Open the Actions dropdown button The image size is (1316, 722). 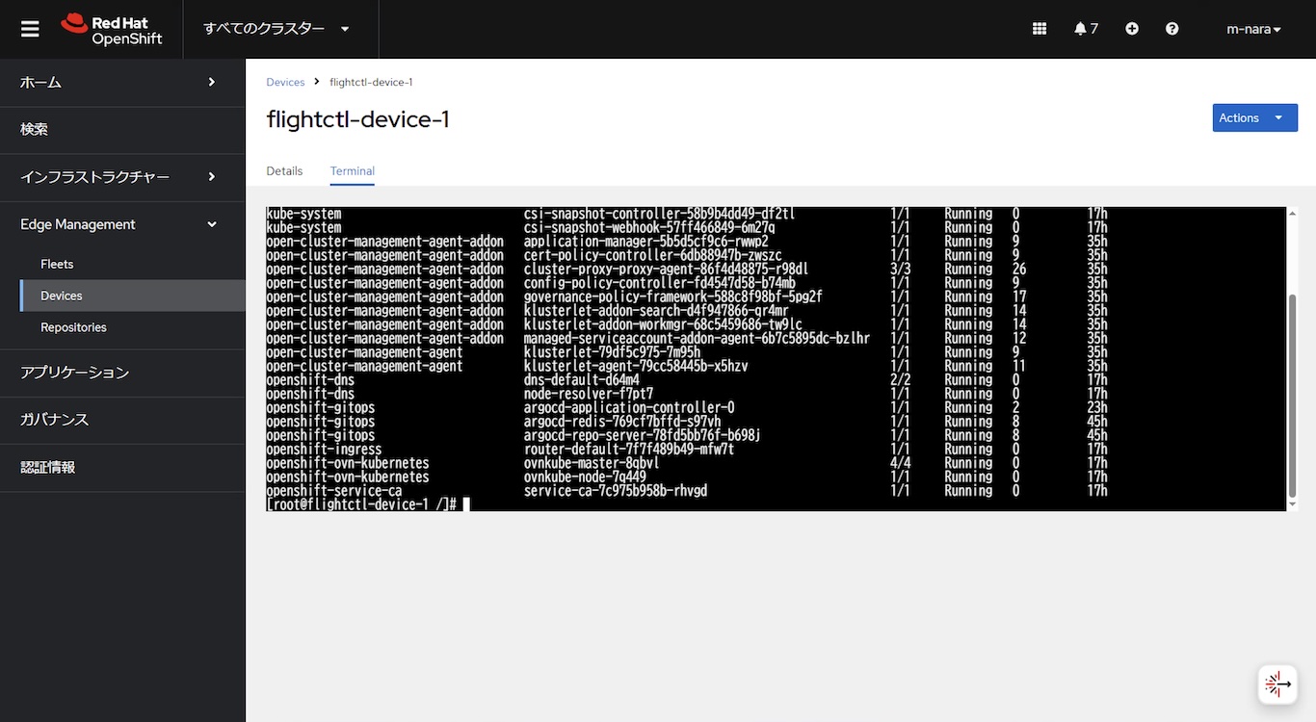coord(1254,117)
